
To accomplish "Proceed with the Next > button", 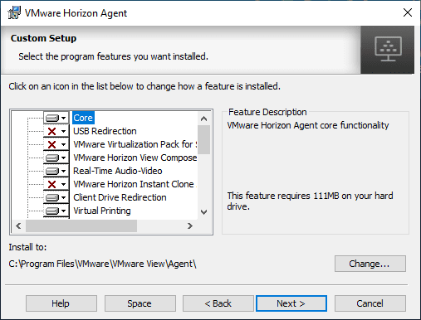I will (291, 303).
